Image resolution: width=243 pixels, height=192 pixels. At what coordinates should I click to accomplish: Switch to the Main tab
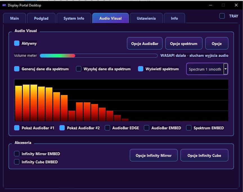click(14, 18)
